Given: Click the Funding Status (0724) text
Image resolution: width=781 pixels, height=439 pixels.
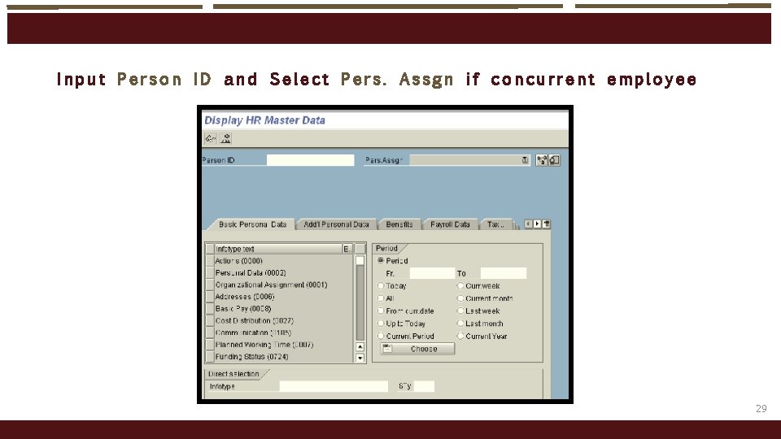Looking at the screenshot, I should 251,356.
